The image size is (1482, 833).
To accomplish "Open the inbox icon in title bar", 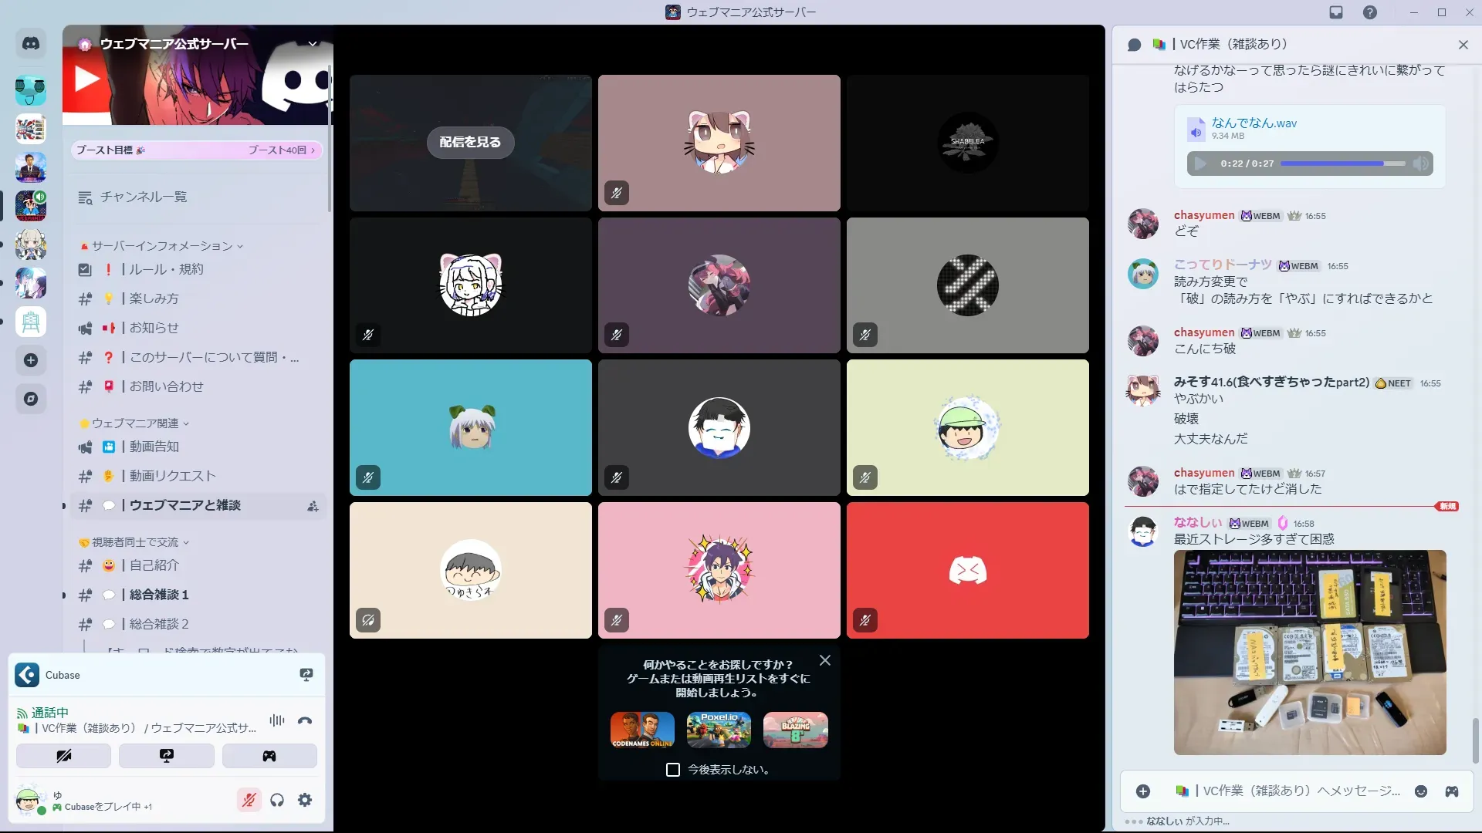I will [1336, 12].
